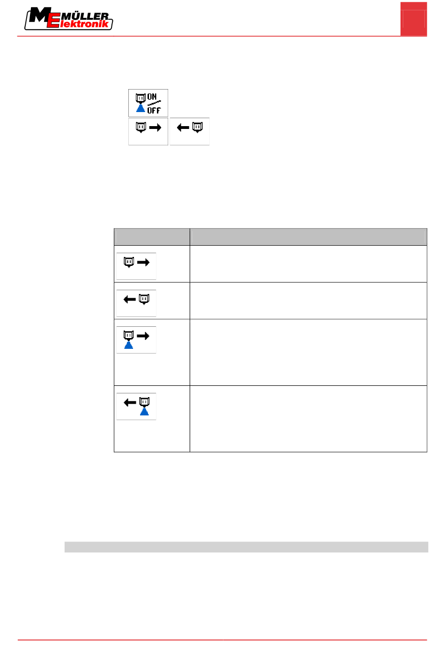Click the table's non-spraying left-arrow nozzle icon
The height and width of the screenshot is (655, 445).
click(x=136, y=303)
